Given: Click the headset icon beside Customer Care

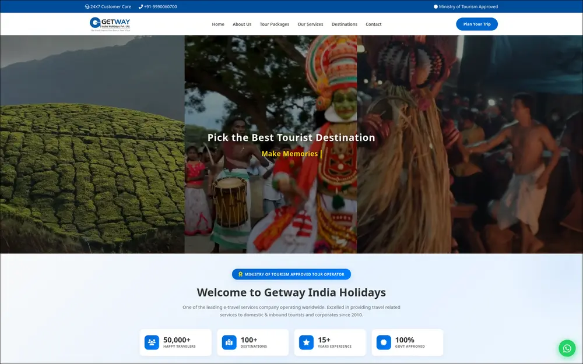Looking at the screenshot, I should click(x=87, y=6).
